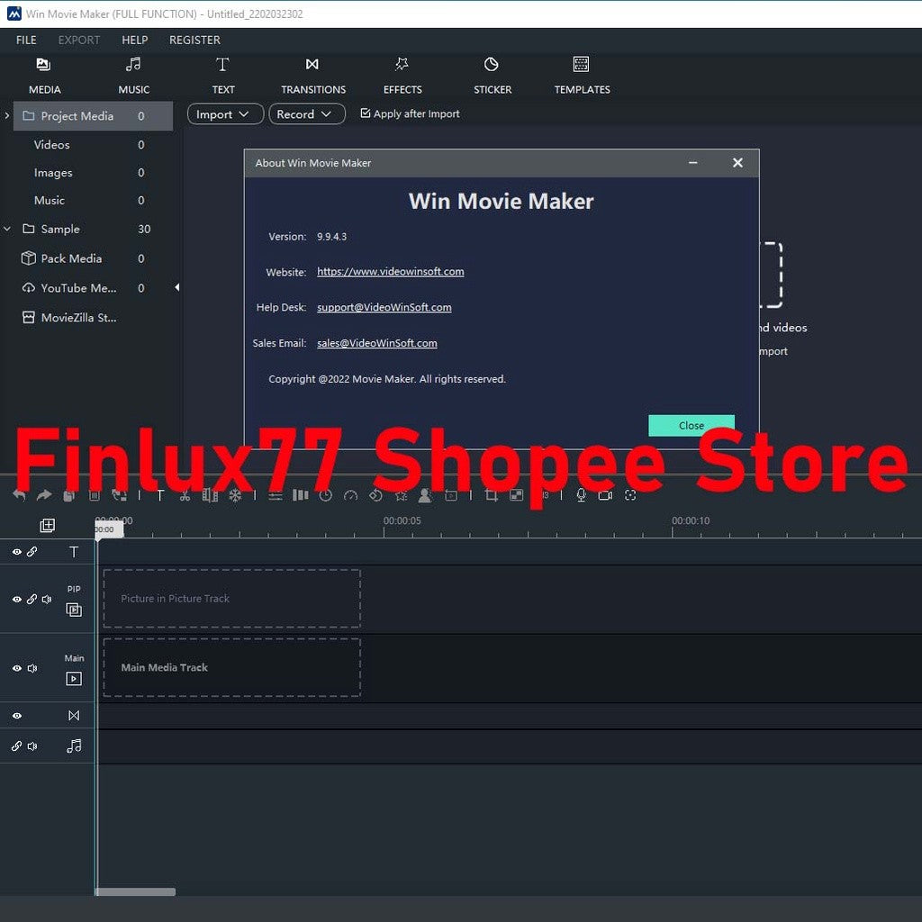
Task: Open the FILE menu
Action: click(x=26, y=40)
